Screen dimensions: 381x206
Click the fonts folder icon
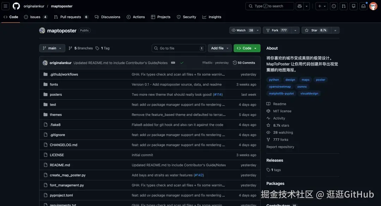[46, 85]
